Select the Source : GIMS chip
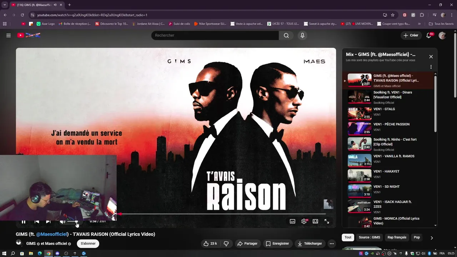 point(369,237)
